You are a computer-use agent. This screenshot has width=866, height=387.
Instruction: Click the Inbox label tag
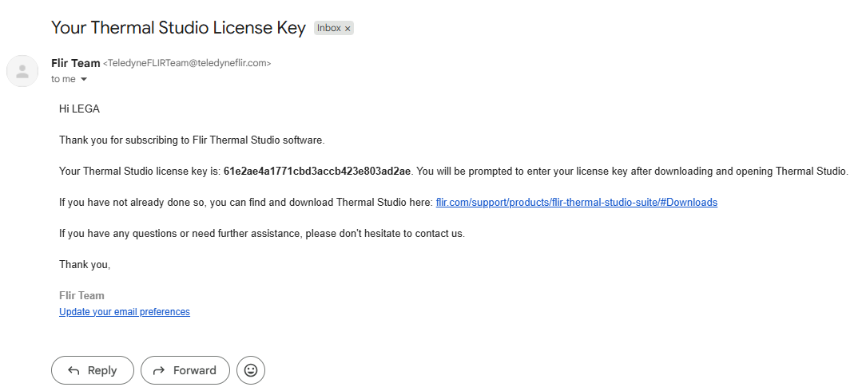(x=329, y=29)
